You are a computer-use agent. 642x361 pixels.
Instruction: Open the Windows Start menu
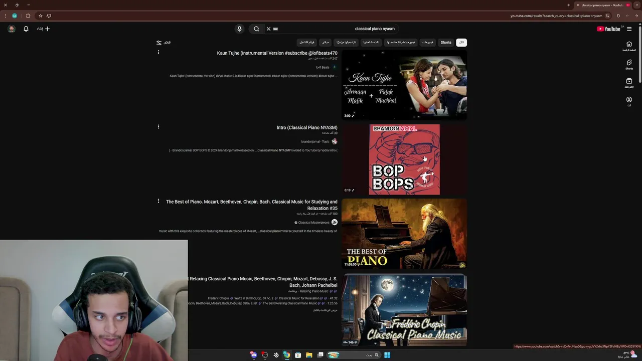coord(387,355)
